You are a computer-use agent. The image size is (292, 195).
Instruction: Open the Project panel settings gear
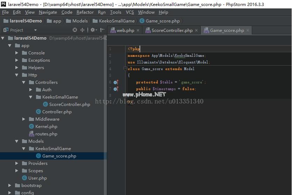pos(93,30)
